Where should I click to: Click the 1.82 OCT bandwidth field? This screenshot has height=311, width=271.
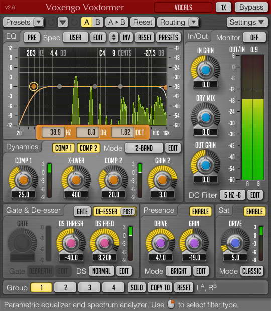click(123, 132)
